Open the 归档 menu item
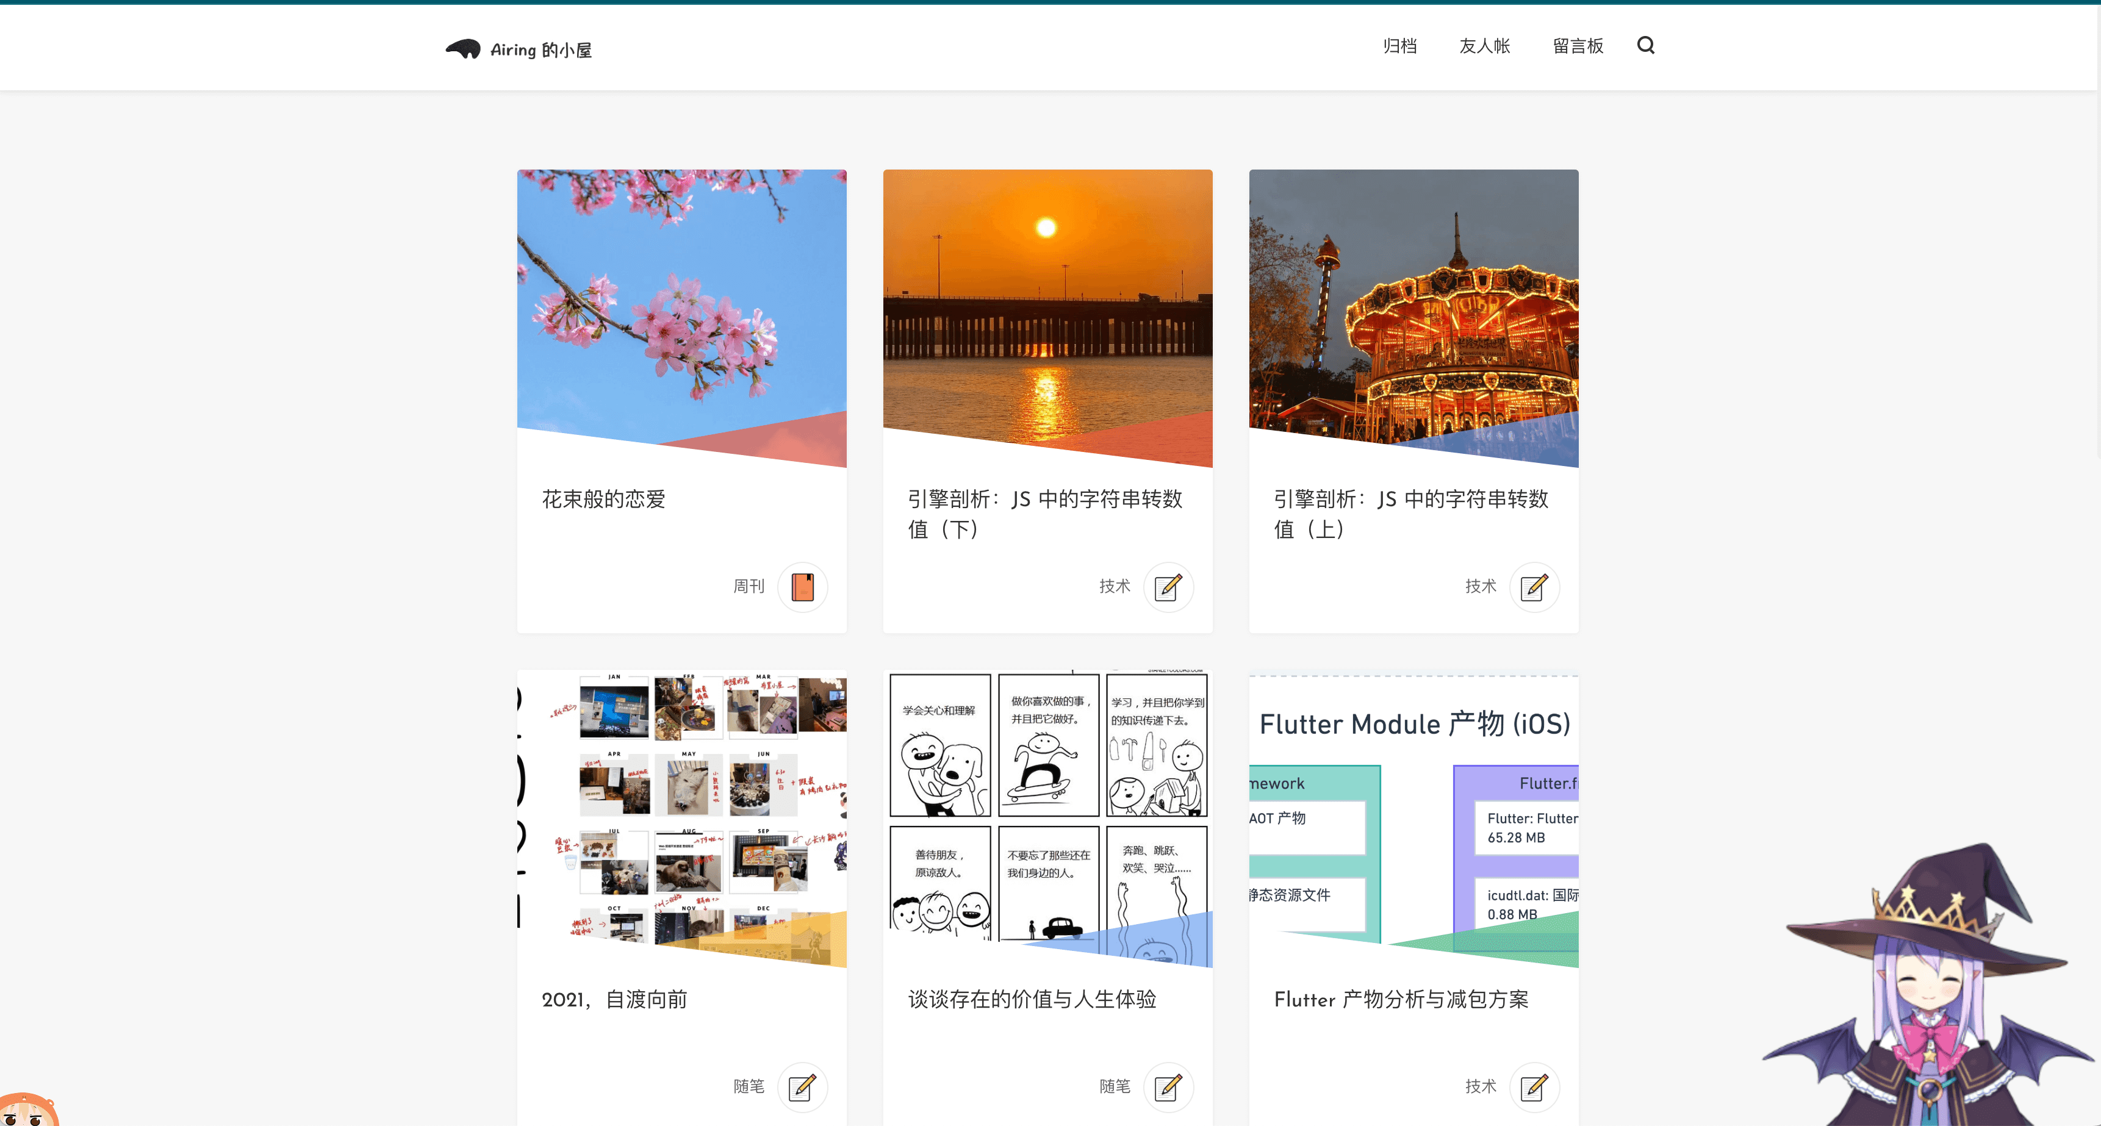The width and height of the screenshot is (2101, 1126). click(1399, 46)
